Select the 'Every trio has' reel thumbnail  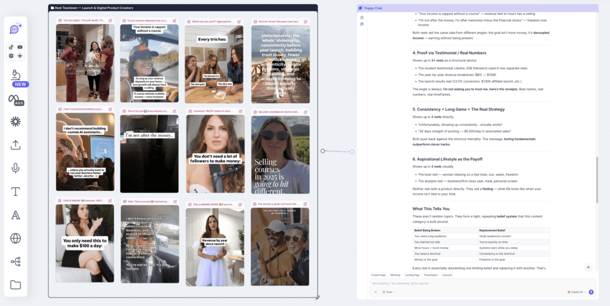[214, 64]
